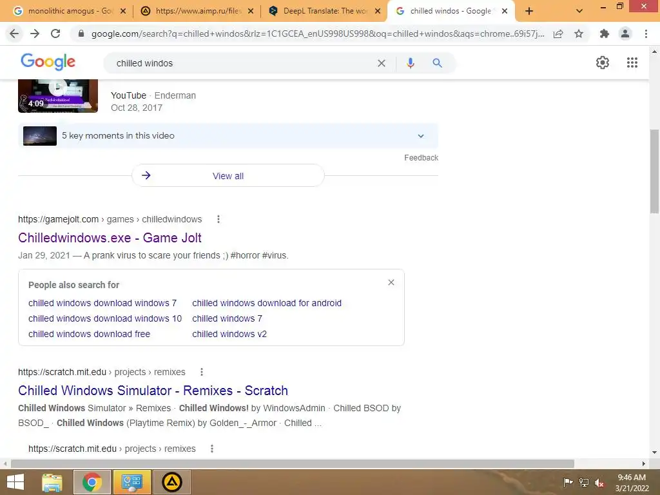Open Google quick settings gear
The image size is (660, 495).
pos(603,63)
